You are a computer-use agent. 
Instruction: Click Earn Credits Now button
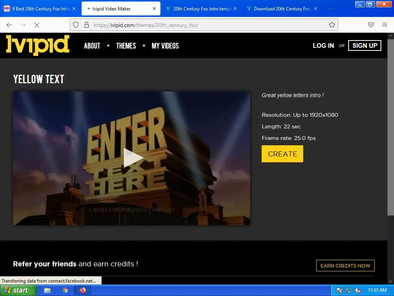(x=345, y=266)
